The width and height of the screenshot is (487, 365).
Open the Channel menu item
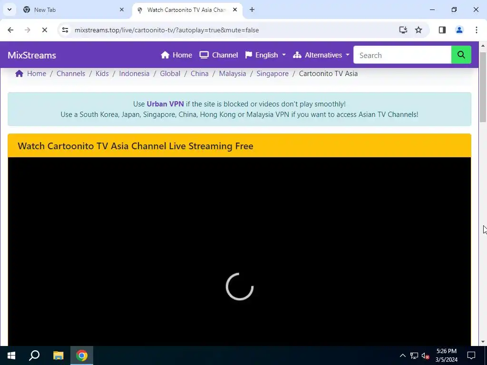(219, 55)
